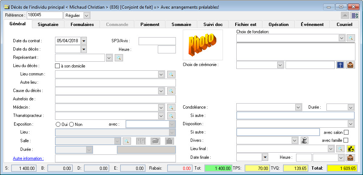The height and width of the screenshot is (175, 363).
Task: Tick the 'avec famille' checkbox
Action: (x=346, y=140)
